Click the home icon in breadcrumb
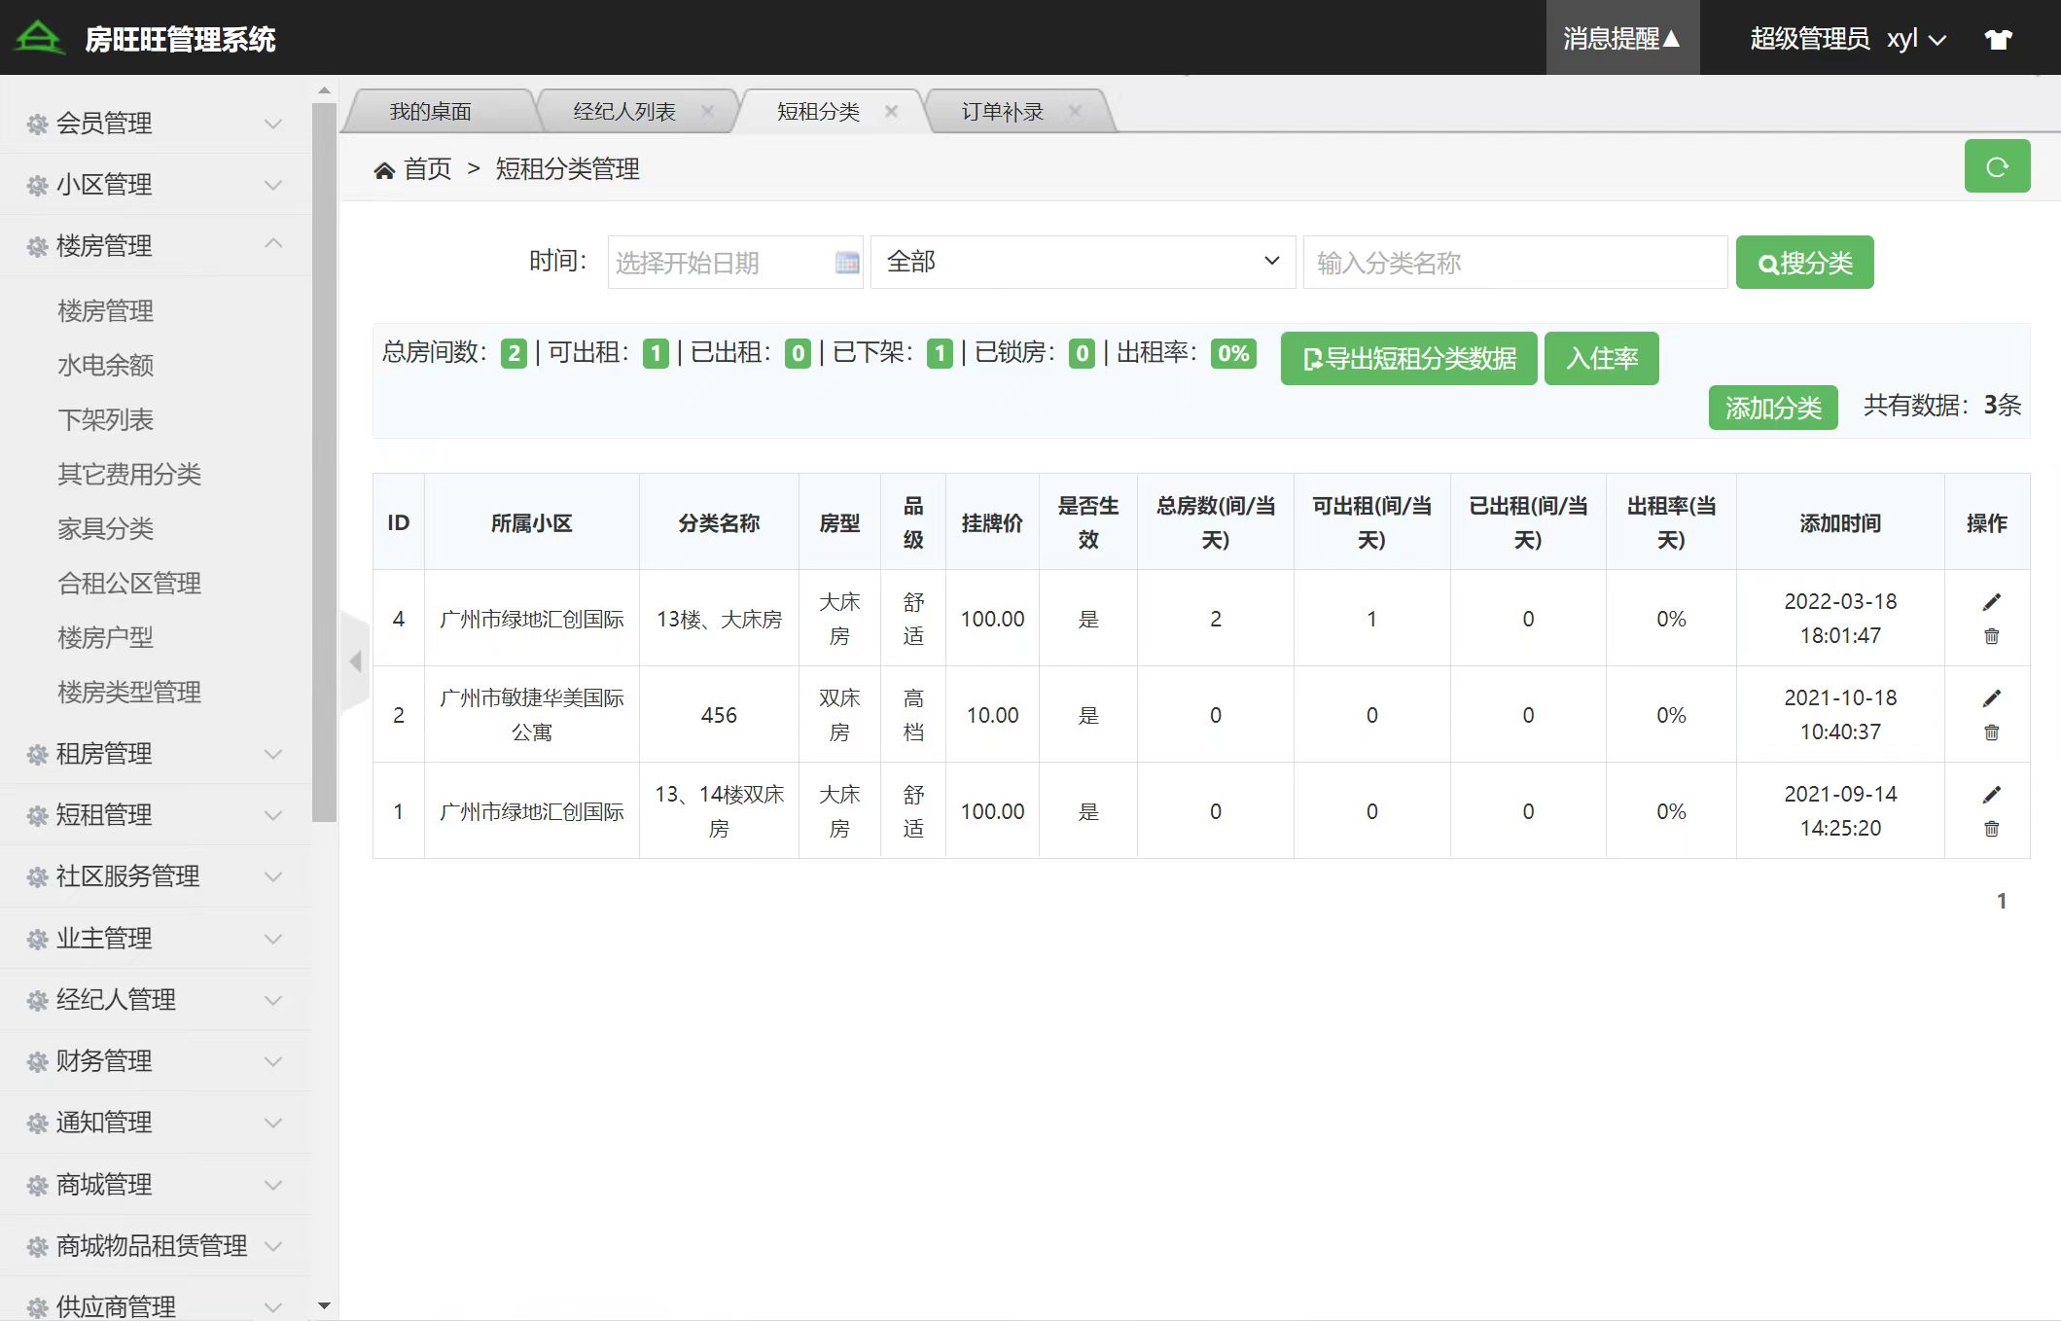 384,170
